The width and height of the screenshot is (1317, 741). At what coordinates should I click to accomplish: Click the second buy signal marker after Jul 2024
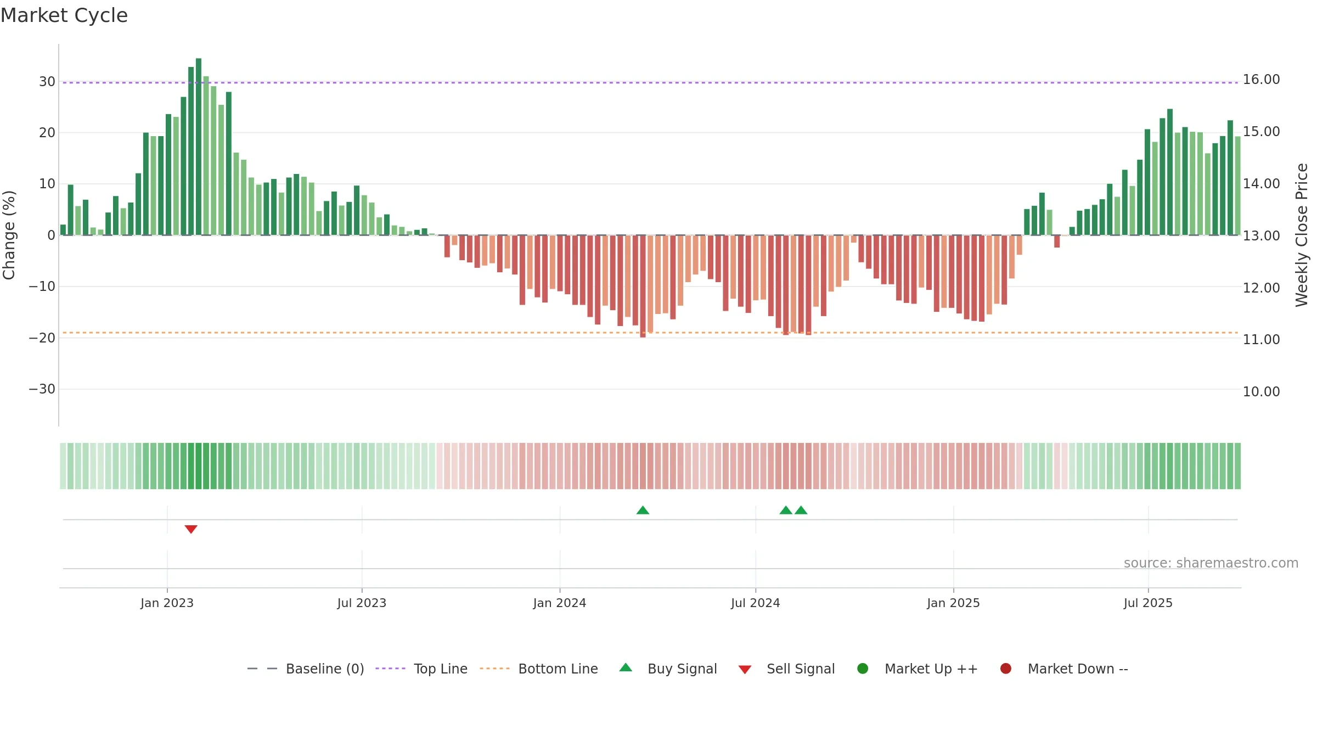tap(801, 510)
